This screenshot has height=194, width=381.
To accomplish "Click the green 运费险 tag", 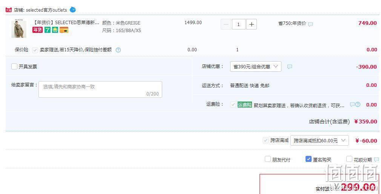I will pyautogui.click(x=245, y=105).
